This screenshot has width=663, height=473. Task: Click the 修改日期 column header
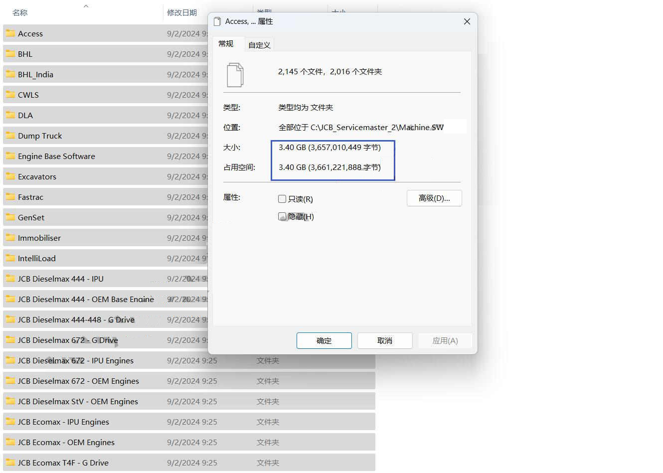click(182, 12)
